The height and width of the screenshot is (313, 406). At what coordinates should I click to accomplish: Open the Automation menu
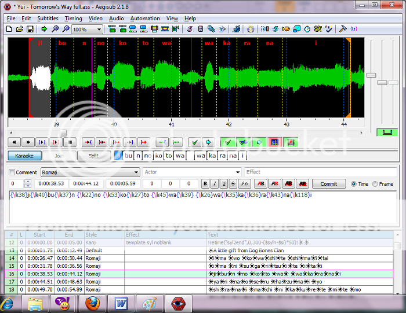point(144,19)
